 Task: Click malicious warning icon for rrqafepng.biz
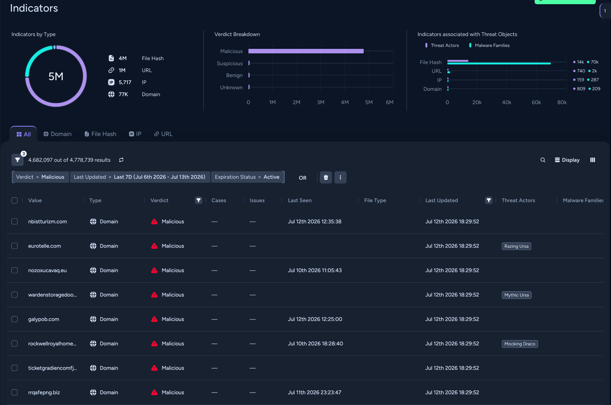coord(154,392)
